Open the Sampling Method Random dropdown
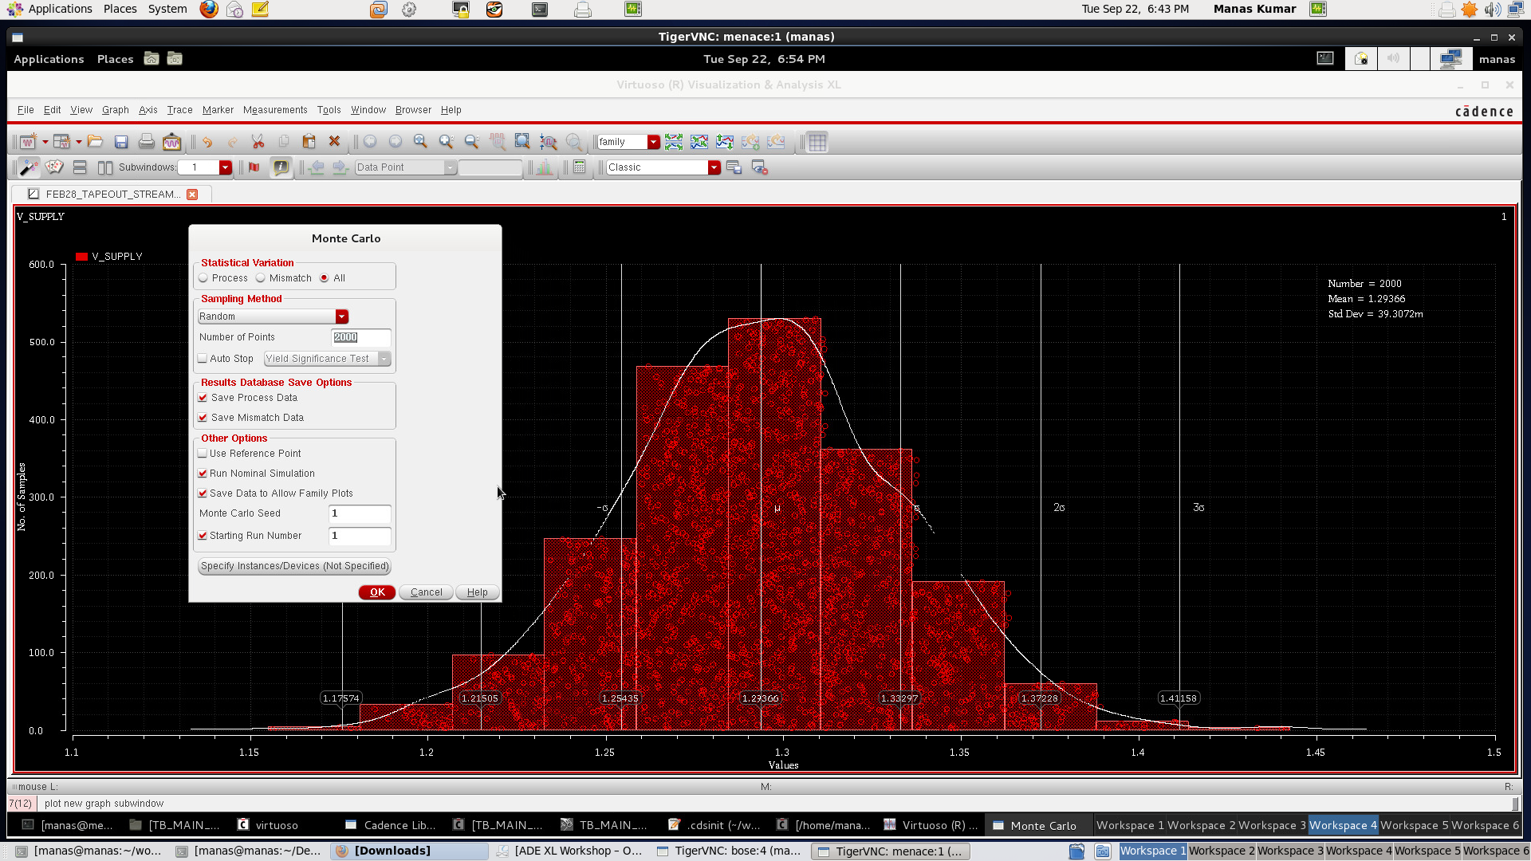Image resolution: width=1531 pixels, height=861 pixels. coord(273,316)
